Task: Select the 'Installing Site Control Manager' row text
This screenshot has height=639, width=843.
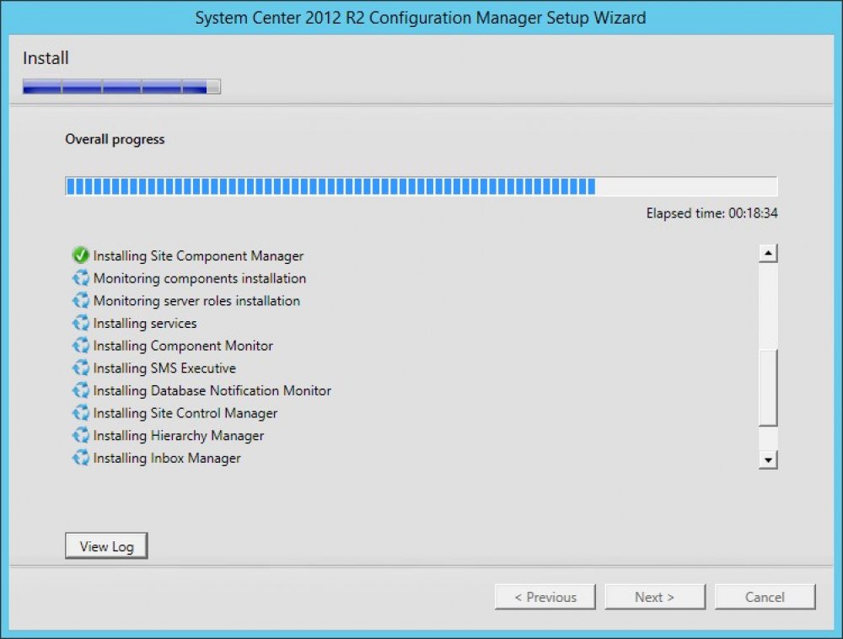Action: 185,413
